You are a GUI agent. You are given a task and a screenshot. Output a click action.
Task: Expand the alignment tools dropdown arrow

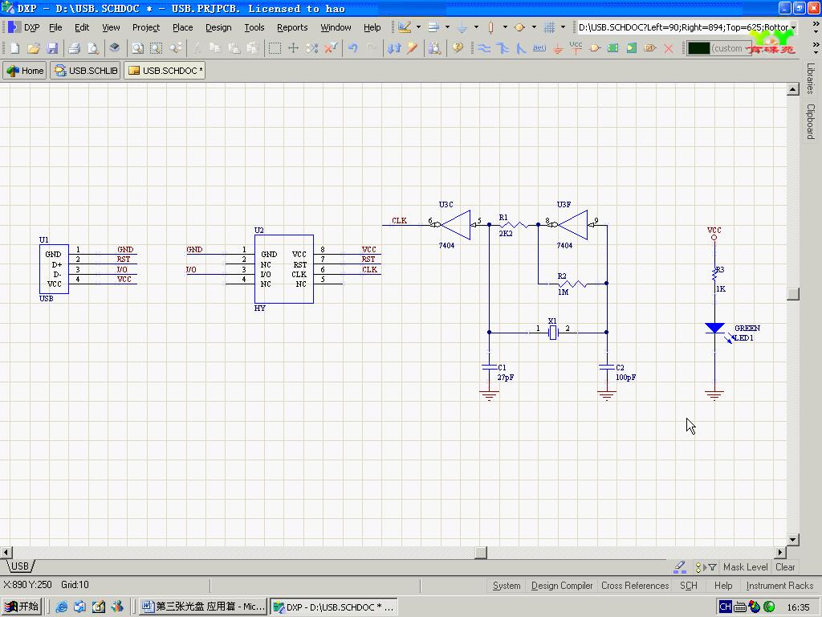[x=447, y=27]
